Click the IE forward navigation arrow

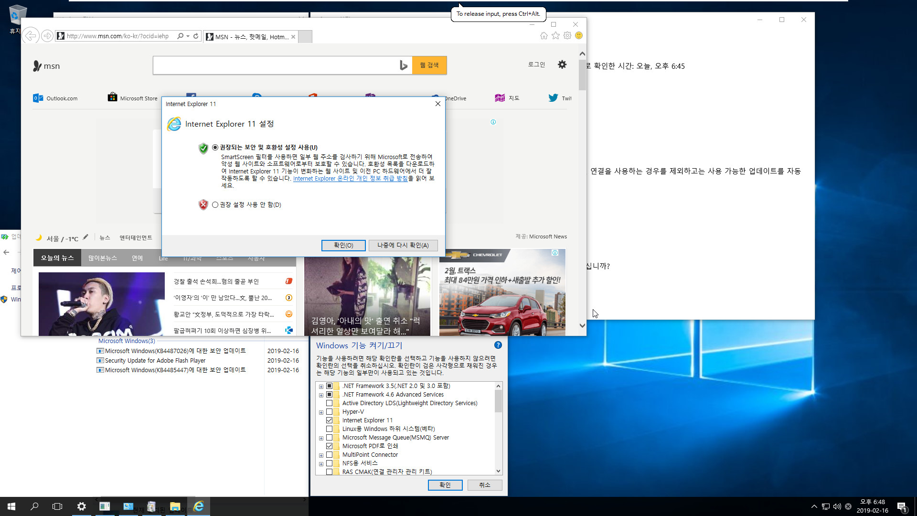pos(47,36)
